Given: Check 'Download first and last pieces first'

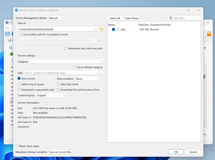Looking at the screenshot, I should pyautogui.click(x=58, y=90).
